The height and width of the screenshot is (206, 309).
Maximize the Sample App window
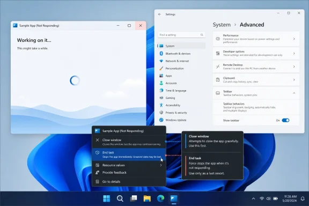(x=129, y=26)
